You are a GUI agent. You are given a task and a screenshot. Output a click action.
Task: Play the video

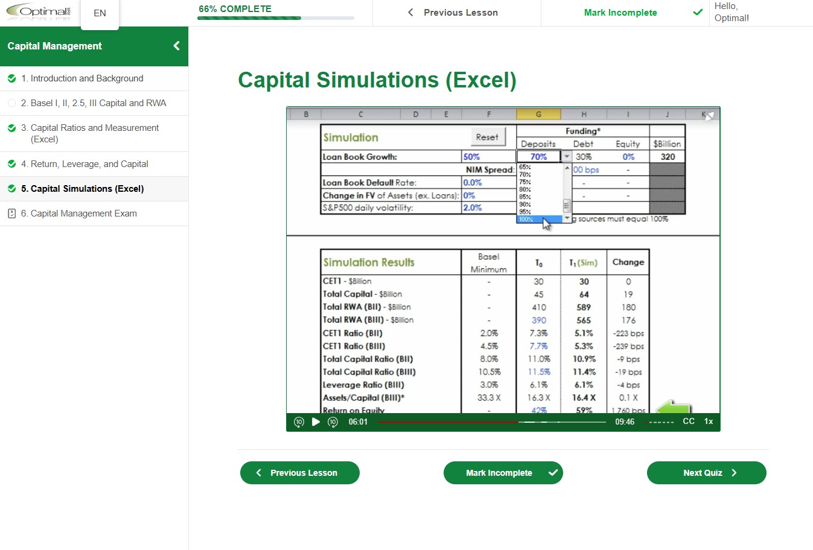[316, 422]
